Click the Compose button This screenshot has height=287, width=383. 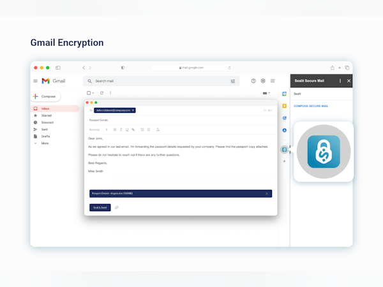coord(46,96)
